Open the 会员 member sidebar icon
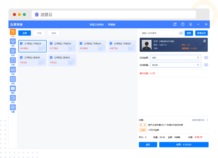The width and height of the screenshot is (218, 158). [13, 41]
